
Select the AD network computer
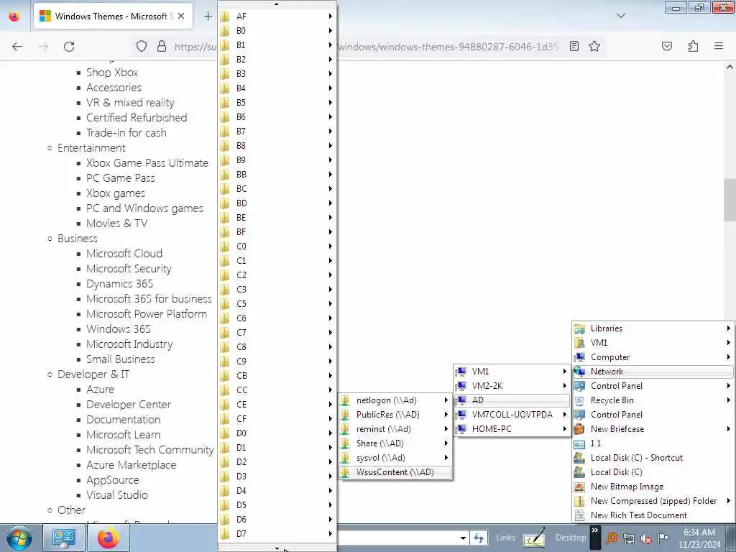pos(512,400)
